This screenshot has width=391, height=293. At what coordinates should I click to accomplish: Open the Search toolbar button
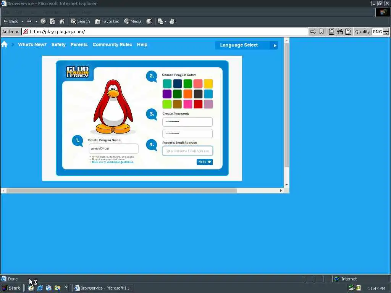pyautogui.click(x=80, y=21)
